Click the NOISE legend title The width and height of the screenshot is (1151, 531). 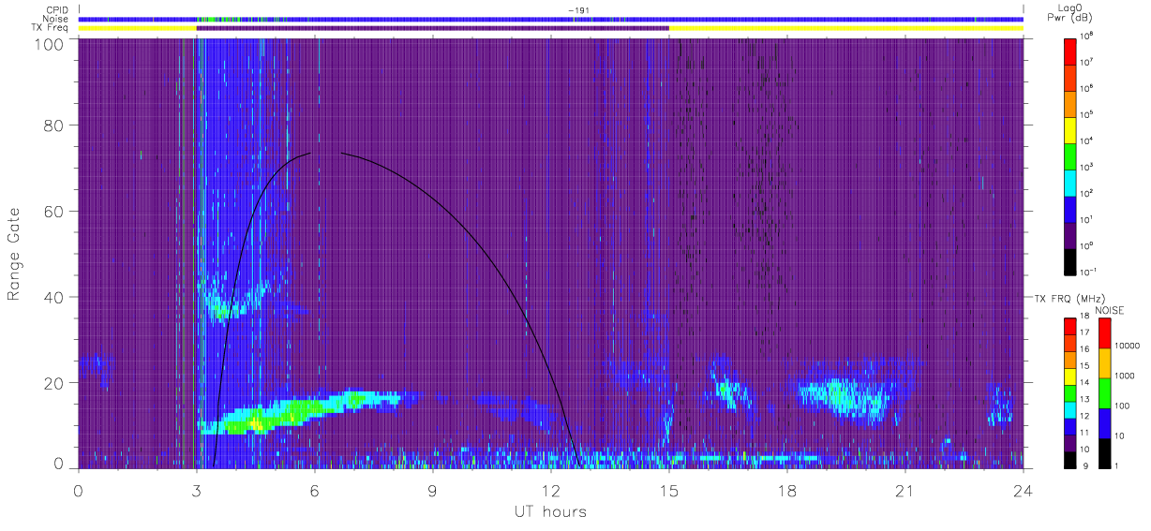1110,309
